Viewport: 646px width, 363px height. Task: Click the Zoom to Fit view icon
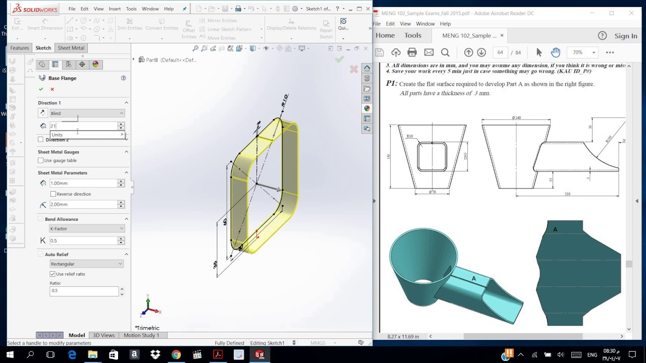[195, 48]
